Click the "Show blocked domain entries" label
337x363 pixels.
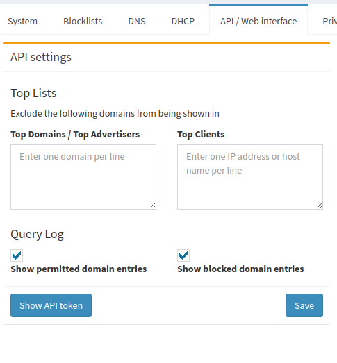240,269
